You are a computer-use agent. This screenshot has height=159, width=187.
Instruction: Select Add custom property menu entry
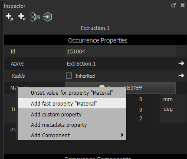pyautogui.click(x=72, y=115)
